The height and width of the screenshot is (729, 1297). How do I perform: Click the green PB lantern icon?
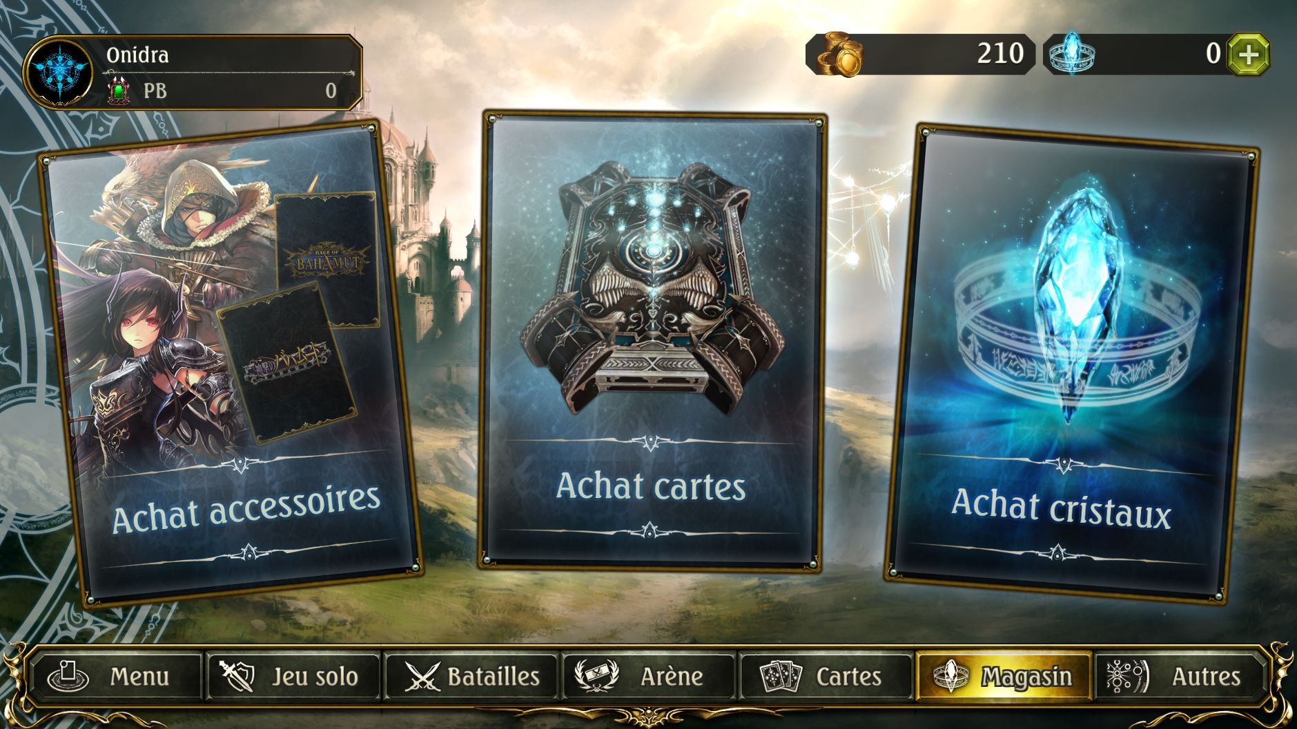tap(118, 91)
